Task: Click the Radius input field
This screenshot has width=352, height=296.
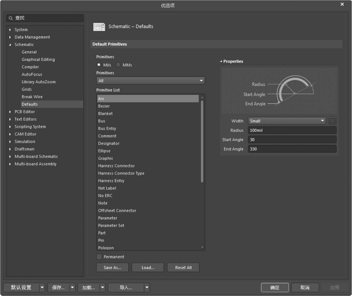Action: tap(292, 130)
